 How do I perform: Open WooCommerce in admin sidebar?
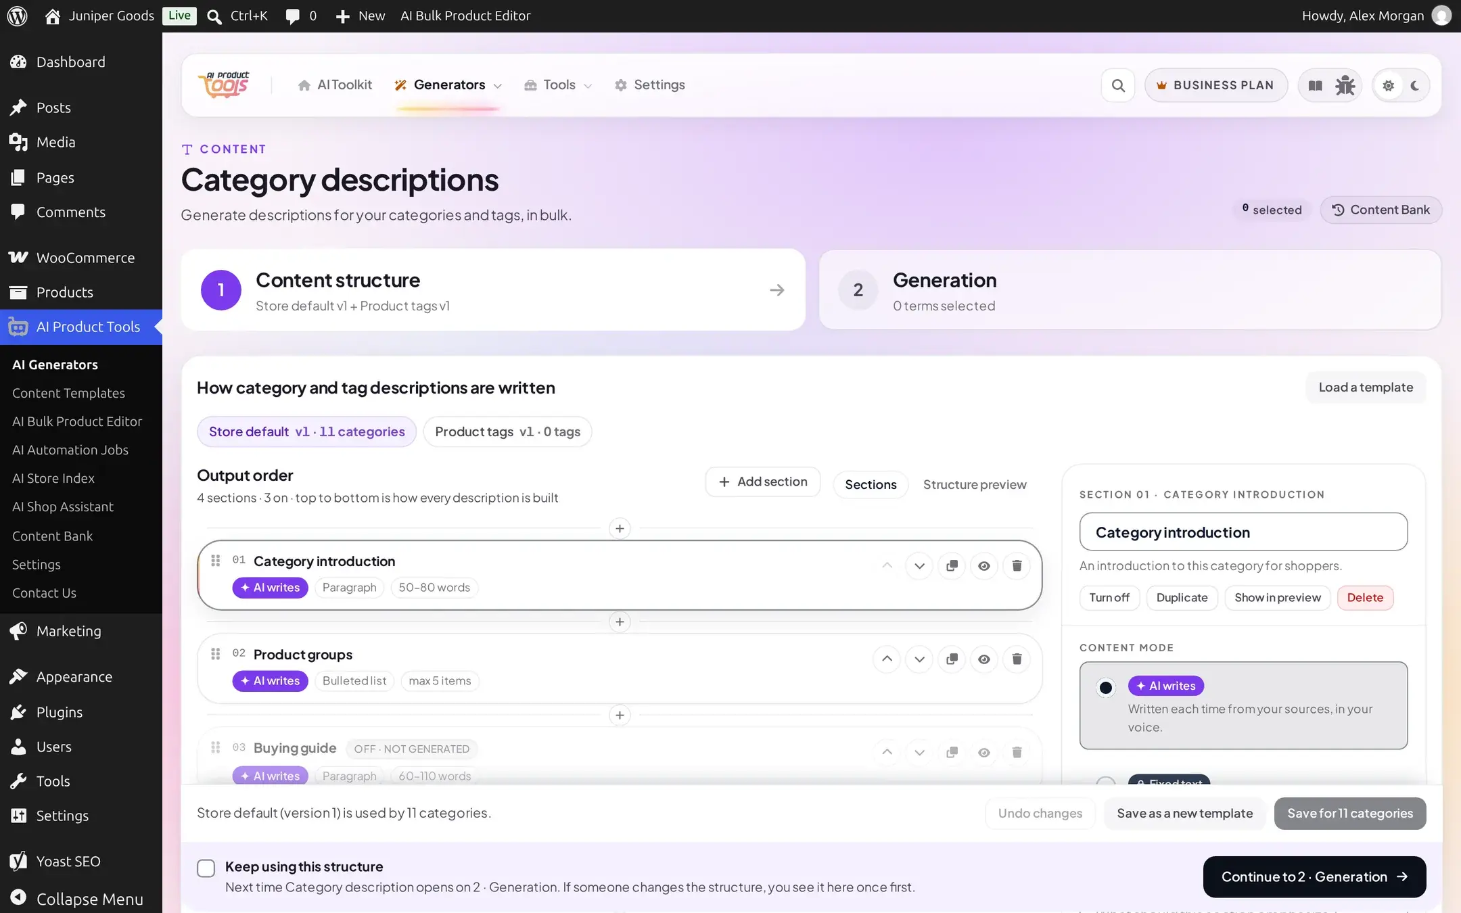[81, 258]
